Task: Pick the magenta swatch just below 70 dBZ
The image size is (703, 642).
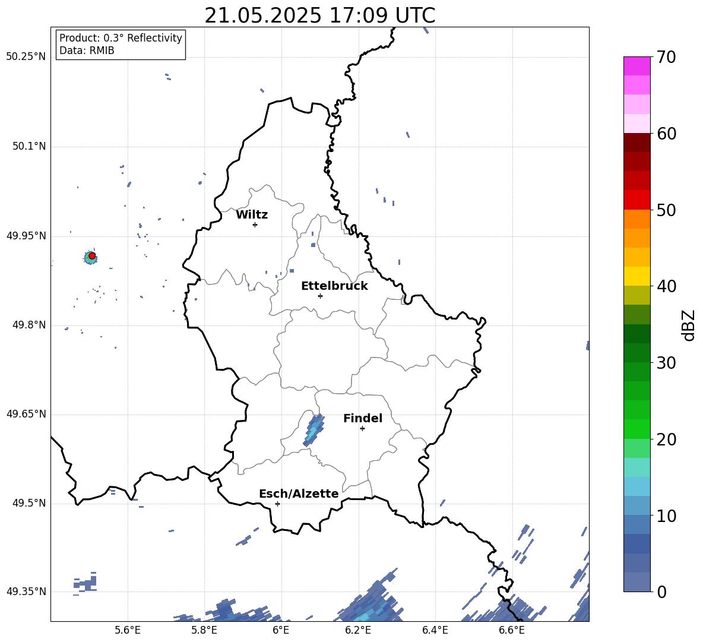Action: [636, 67]
